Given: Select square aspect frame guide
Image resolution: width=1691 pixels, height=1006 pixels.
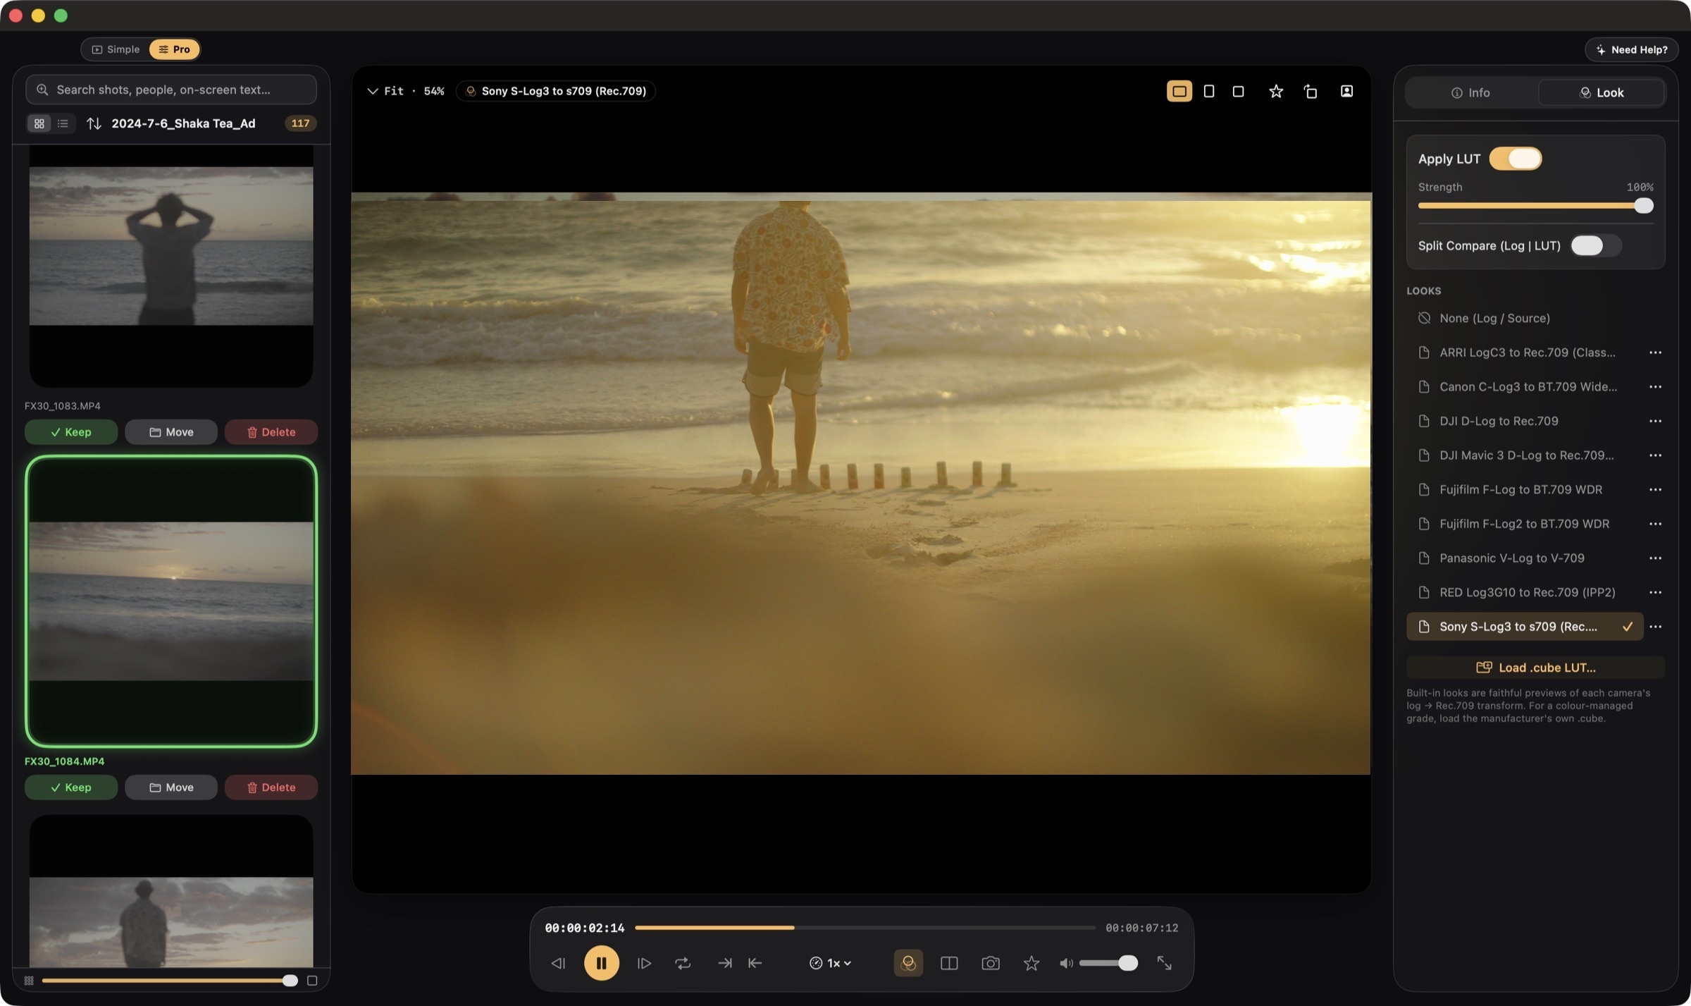Looking at the screenshot, I should tap(1238, 91).
